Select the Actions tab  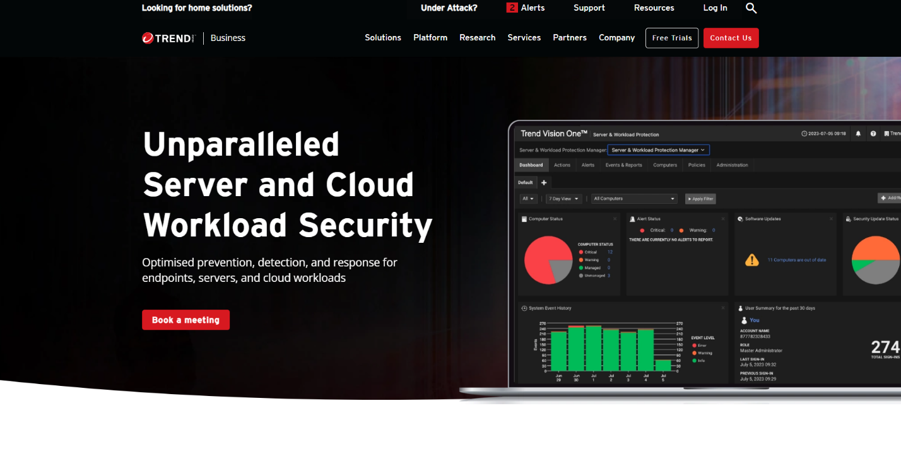point(562,165)
